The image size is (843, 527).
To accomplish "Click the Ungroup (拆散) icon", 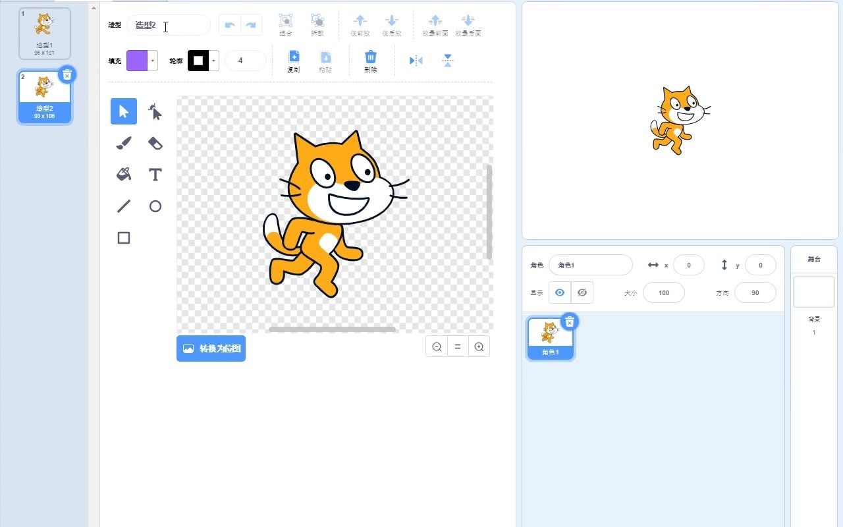I will [x=317, y=20].
